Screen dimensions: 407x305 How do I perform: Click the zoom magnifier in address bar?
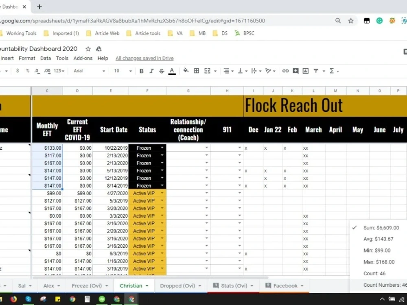[x=338, y=21]
